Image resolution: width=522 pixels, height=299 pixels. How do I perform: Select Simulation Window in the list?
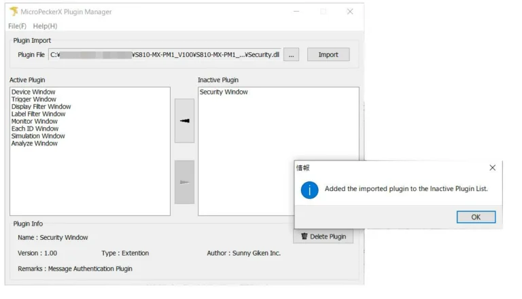coord(38,136)
